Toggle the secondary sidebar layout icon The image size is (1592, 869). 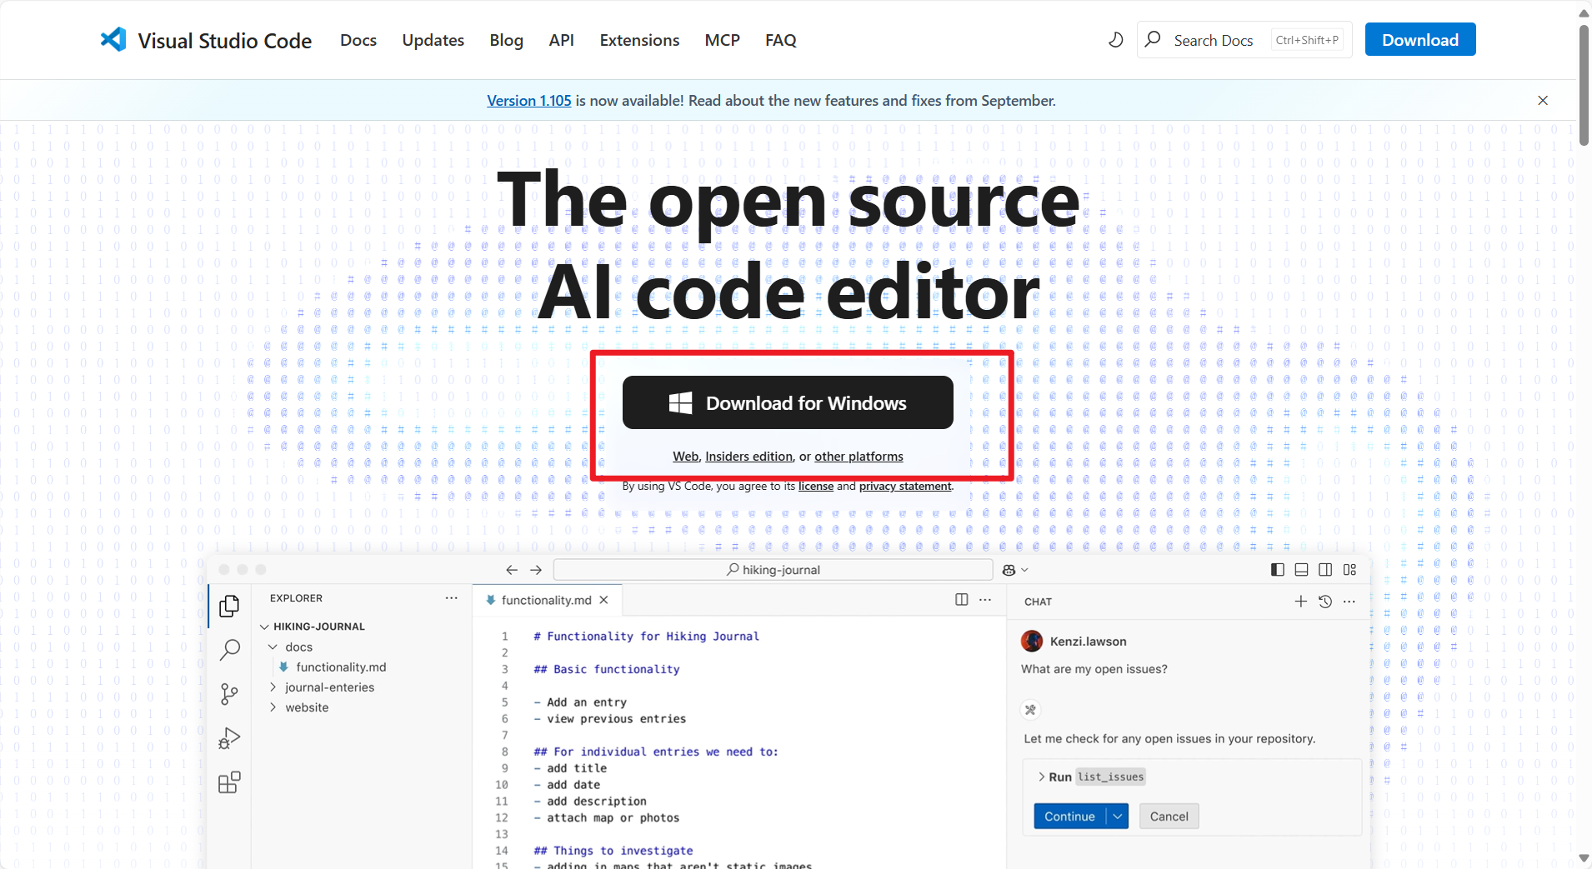point(1325,570)
